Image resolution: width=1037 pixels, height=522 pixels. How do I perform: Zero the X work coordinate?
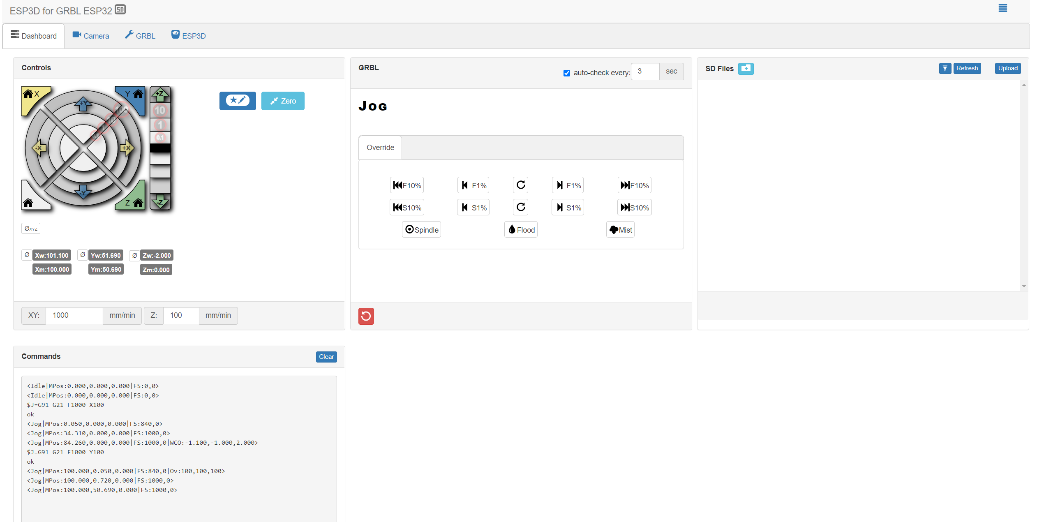pyautogui.click(x=27, y=255)
